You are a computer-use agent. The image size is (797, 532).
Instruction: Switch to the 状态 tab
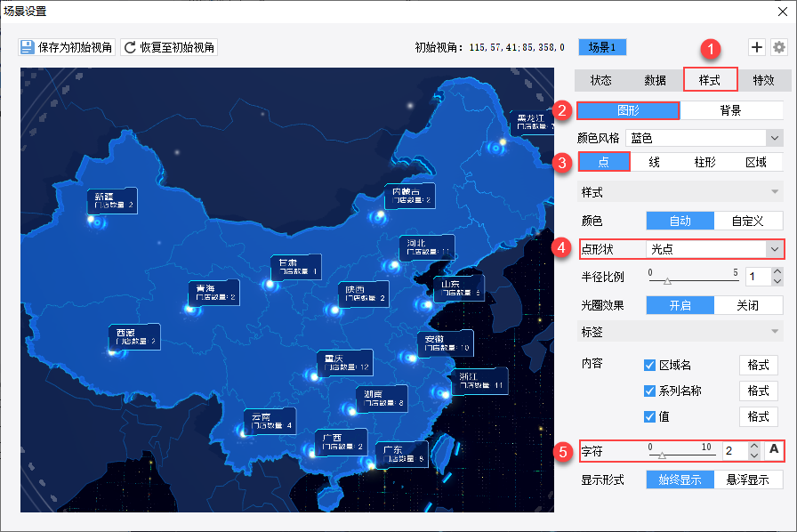pos(600,80)
